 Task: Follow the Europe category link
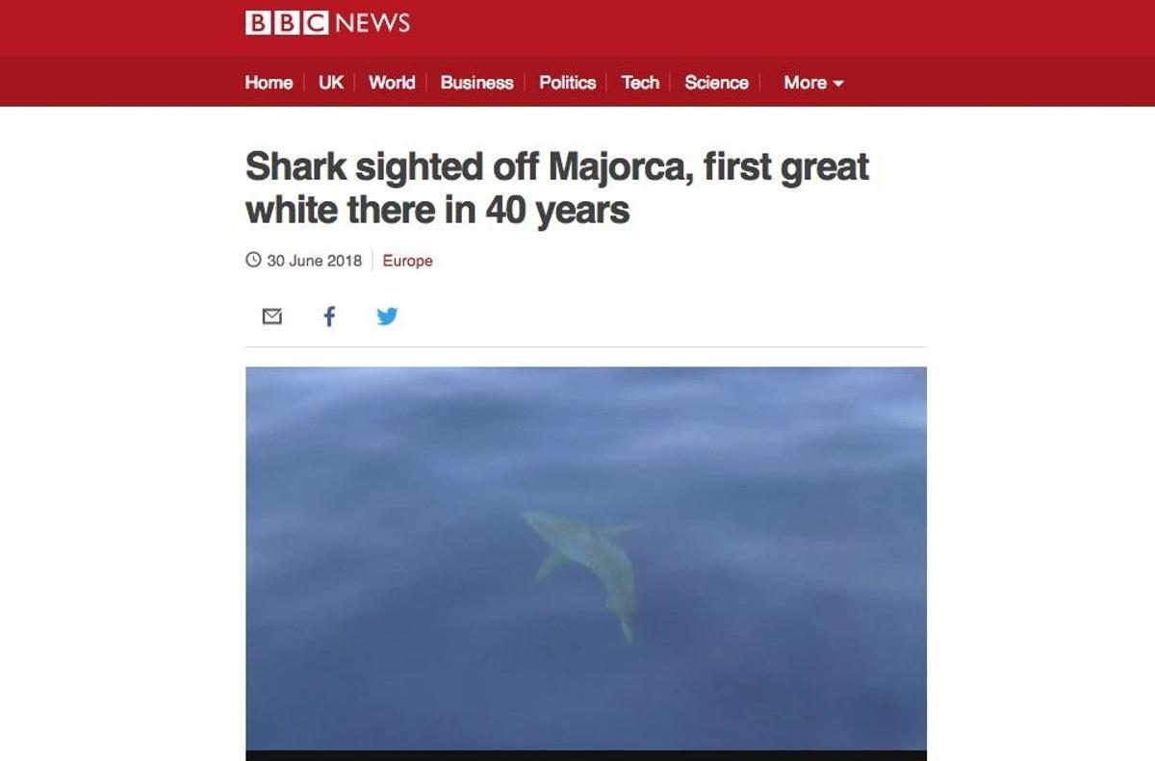407,261
